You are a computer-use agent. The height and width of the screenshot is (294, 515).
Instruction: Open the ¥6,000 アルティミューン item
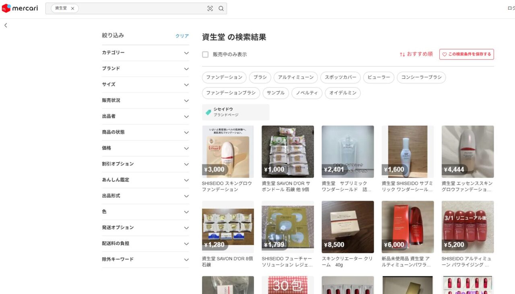(x=408, y=227)
